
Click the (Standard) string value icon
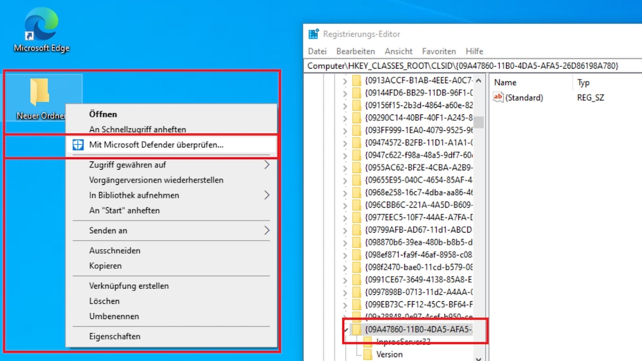click(x=498, y=97)
